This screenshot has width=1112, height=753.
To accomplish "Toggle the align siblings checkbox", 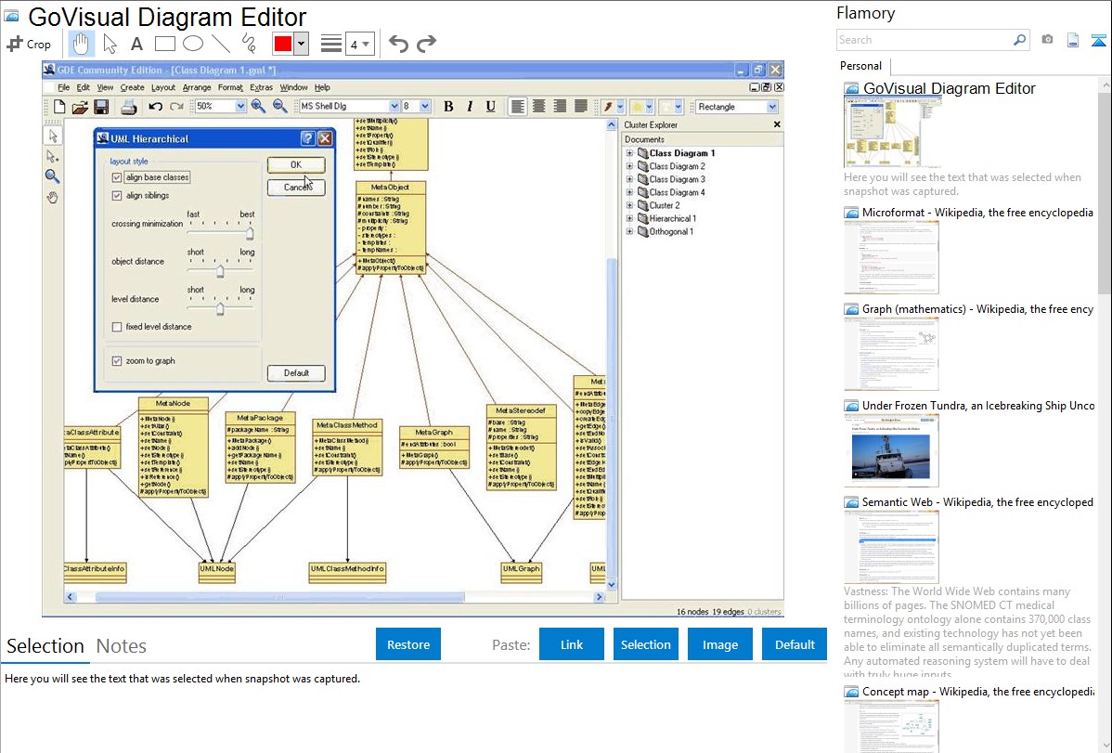I will pos(117,195).
